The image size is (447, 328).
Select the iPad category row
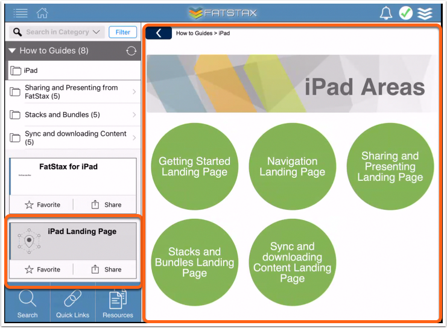tap(74, 71)
